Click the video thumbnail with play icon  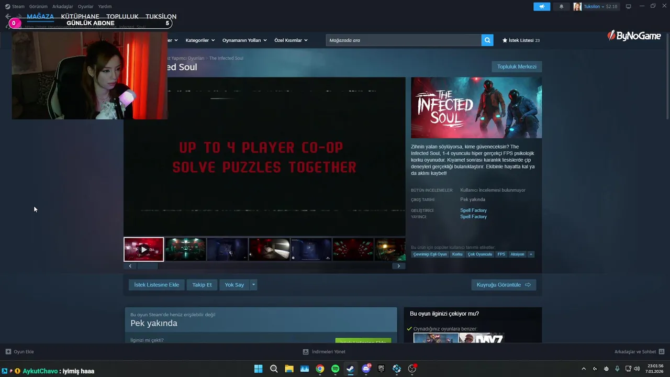143,249
